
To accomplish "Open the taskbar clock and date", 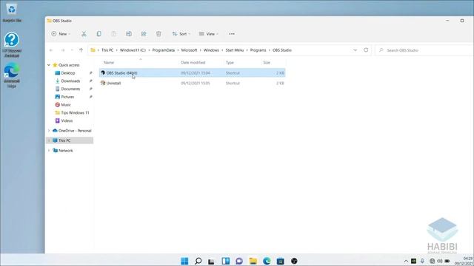I will coord(464,261).
